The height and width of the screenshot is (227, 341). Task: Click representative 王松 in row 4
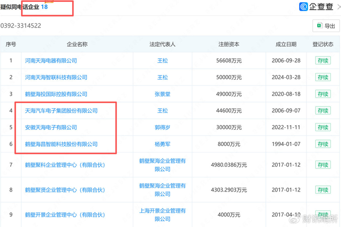162,111
